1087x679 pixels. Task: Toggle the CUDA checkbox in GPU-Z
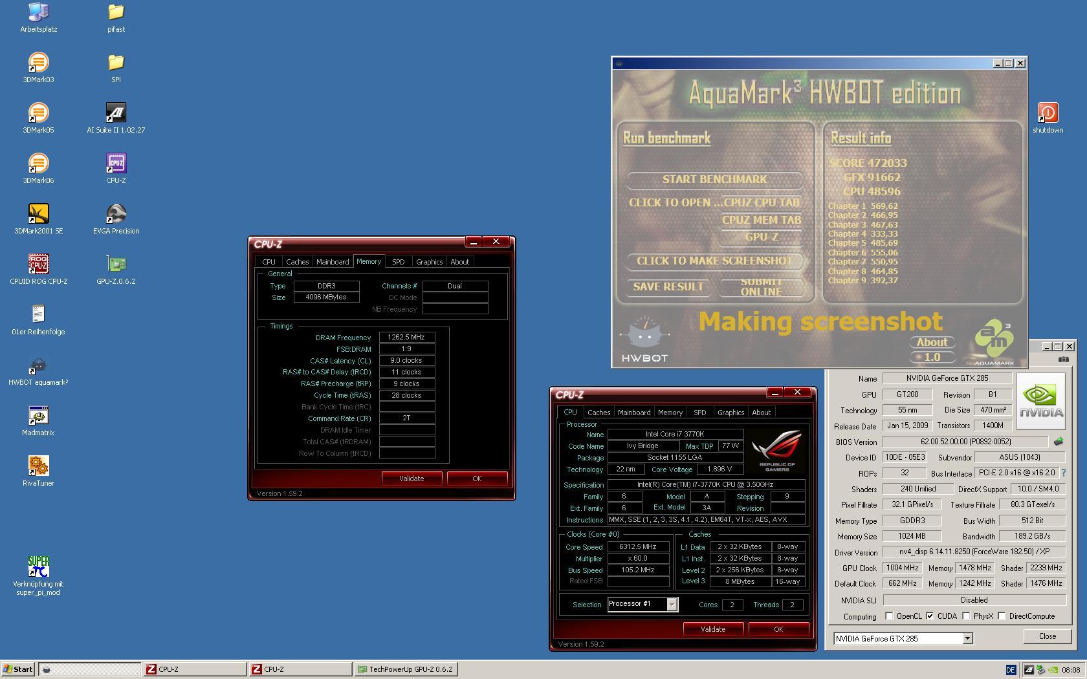[930, 616]
